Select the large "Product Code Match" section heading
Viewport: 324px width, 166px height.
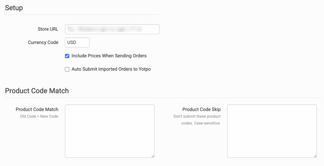click(x=37, y=91)
